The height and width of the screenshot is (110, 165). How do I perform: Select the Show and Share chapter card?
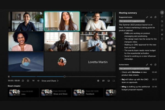tap(56, 92)
